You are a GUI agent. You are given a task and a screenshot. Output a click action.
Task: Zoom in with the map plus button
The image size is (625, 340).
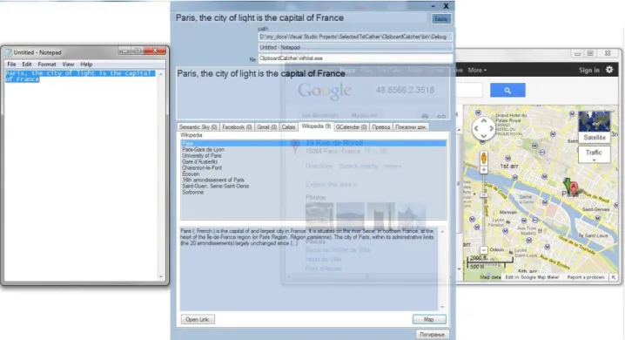(483, 170)
